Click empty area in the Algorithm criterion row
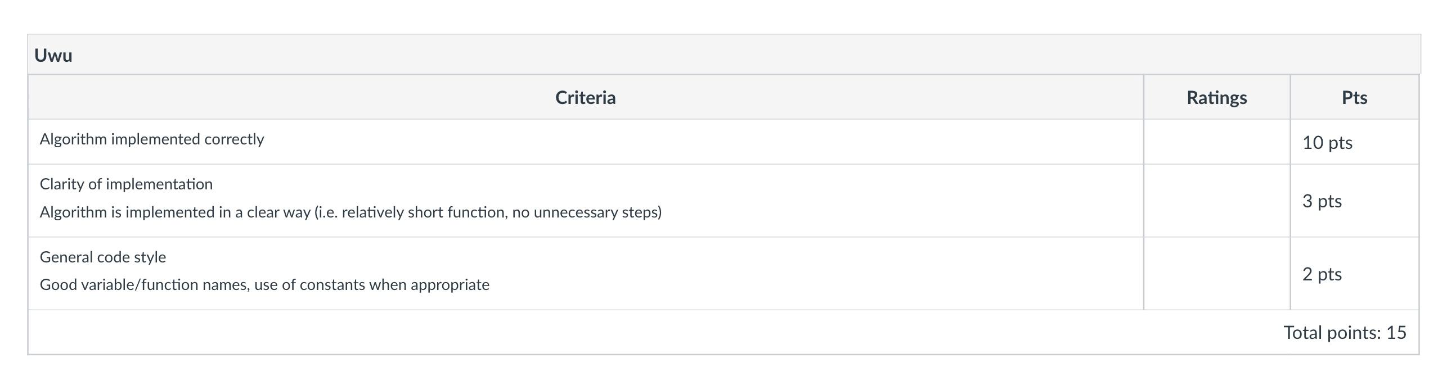Image resolution: width=1447 pixels, height=381 pixels. 703,142
